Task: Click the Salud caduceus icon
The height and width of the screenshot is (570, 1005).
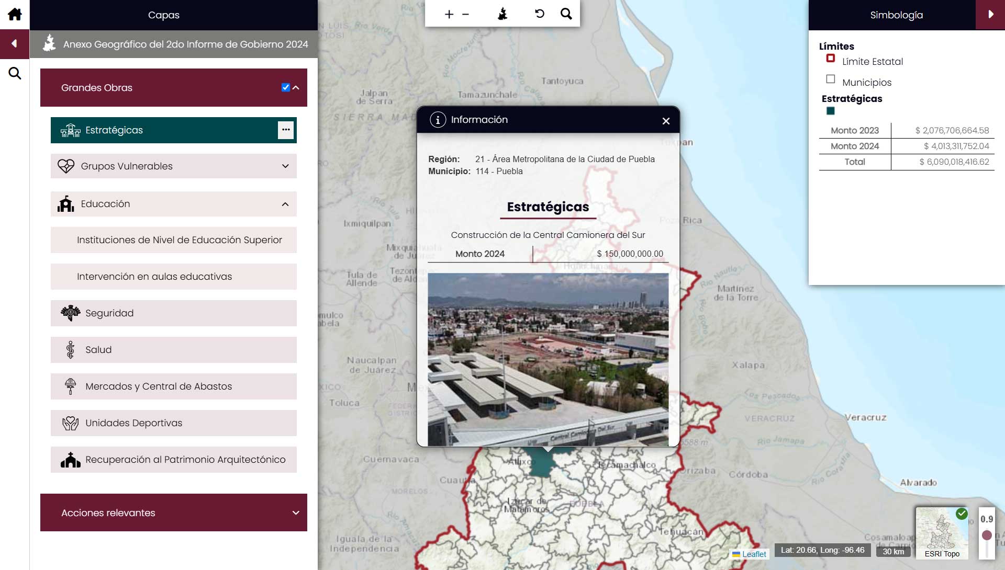Action: coord(70,349)
